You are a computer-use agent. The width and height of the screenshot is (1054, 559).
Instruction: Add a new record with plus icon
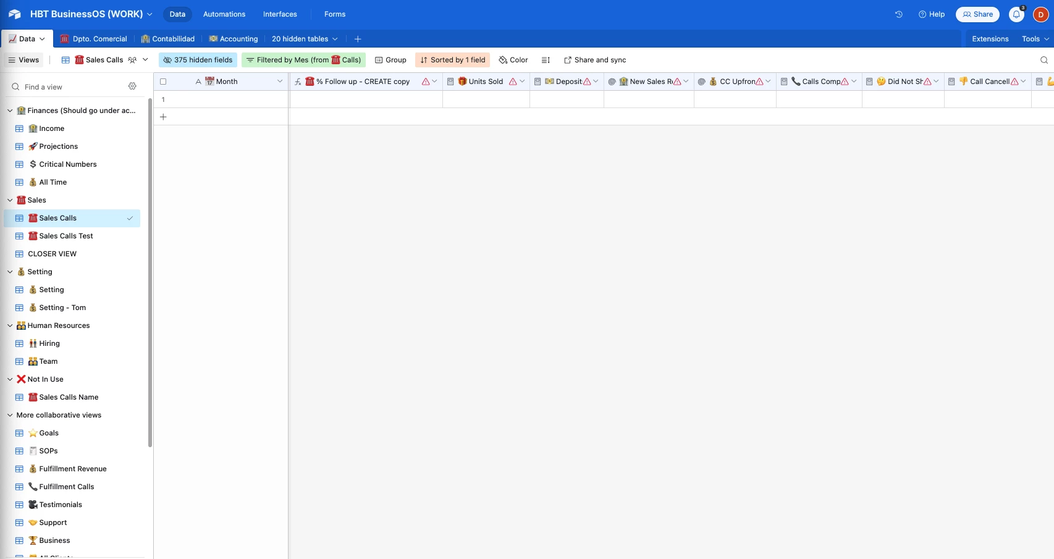tap(163, 117)
